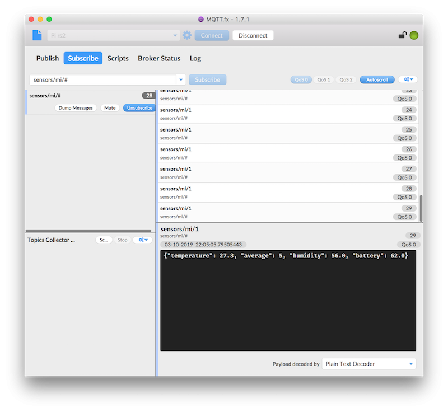Click the sensors/mi/# topic input field
The height and width of the screenshot is (412, 448).
point(103,79)
